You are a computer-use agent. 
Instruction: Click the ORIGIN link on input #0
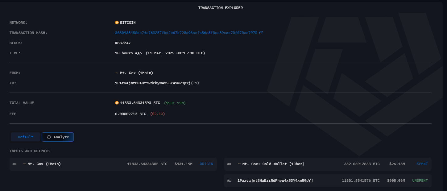pyautogui.click(x=206, y=164)
